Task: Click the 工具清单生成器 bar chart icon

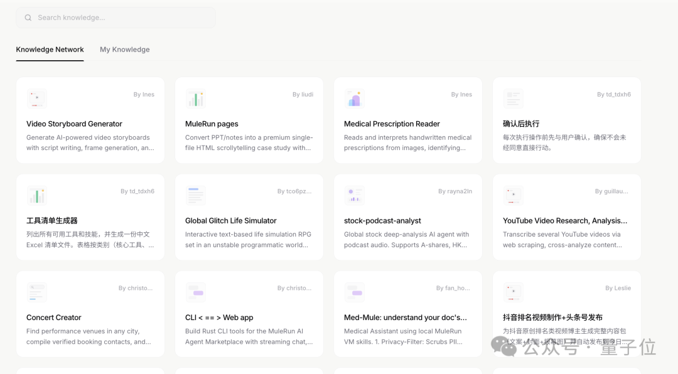Action: pos(37,195)
